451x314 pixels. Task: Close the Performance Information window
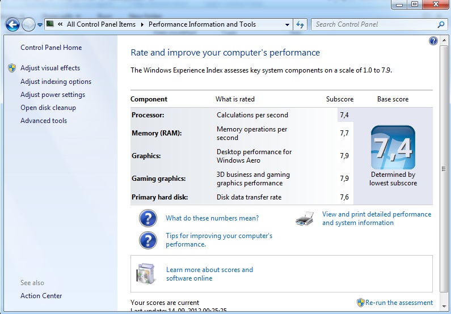[436, 5]
